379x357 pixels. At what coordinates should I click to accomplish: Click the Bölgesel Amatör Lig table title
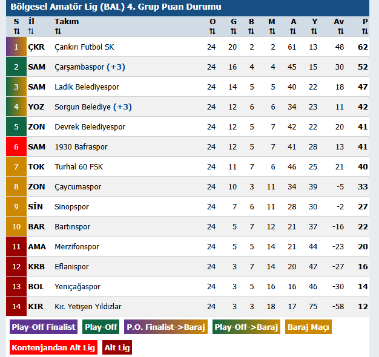pyautogui.click(x=116, y=7)
